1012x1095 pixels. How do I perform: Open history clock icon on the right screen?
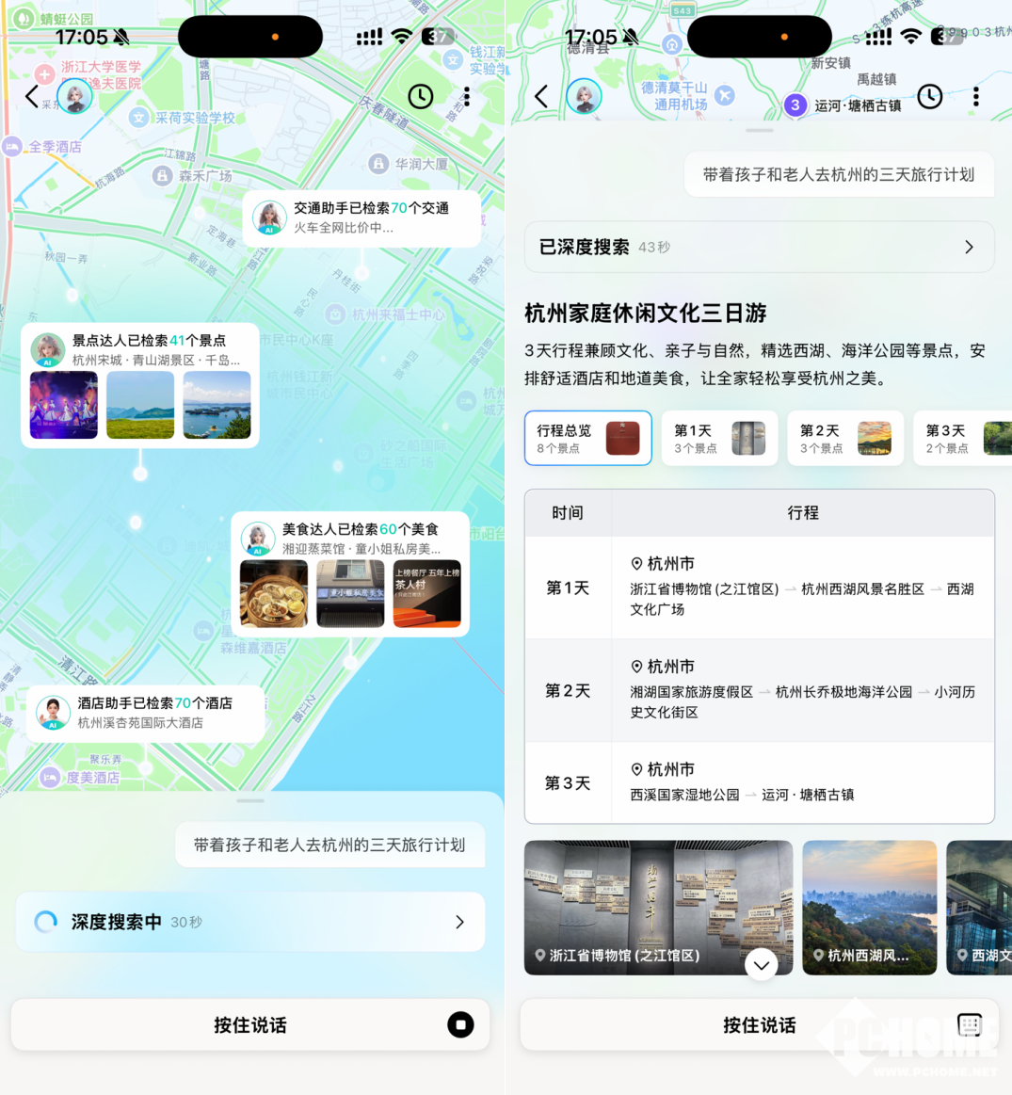point(930,96)
